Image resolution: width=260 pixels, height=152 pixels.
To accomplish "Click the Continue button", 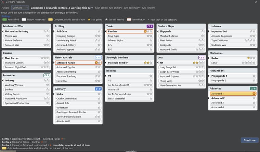I will (249, 140).
